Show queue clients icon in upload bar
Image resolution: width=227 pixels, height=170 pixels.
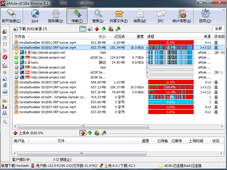[97, 133]
